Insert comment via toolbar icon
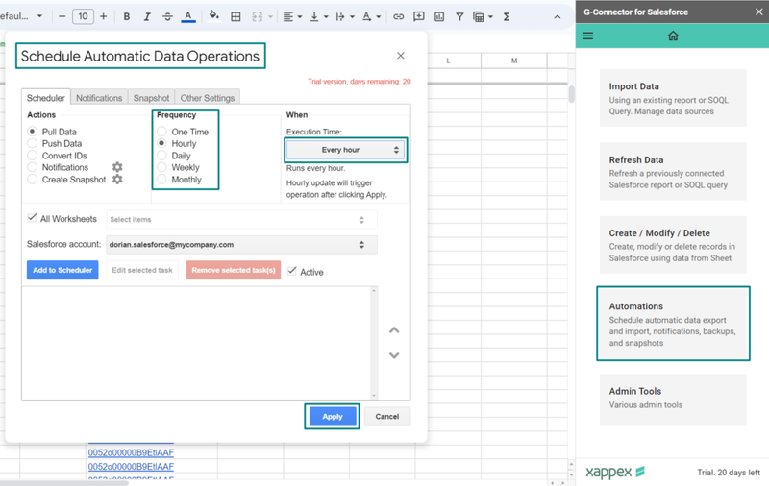 [x=419, y=16]
